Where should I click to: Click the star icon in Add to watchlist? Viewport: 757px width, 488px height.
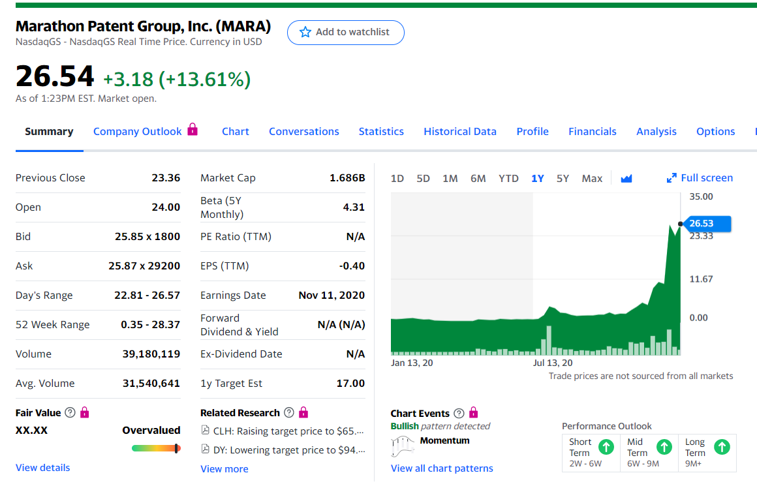pyautogui.click(x=305, y=32)
